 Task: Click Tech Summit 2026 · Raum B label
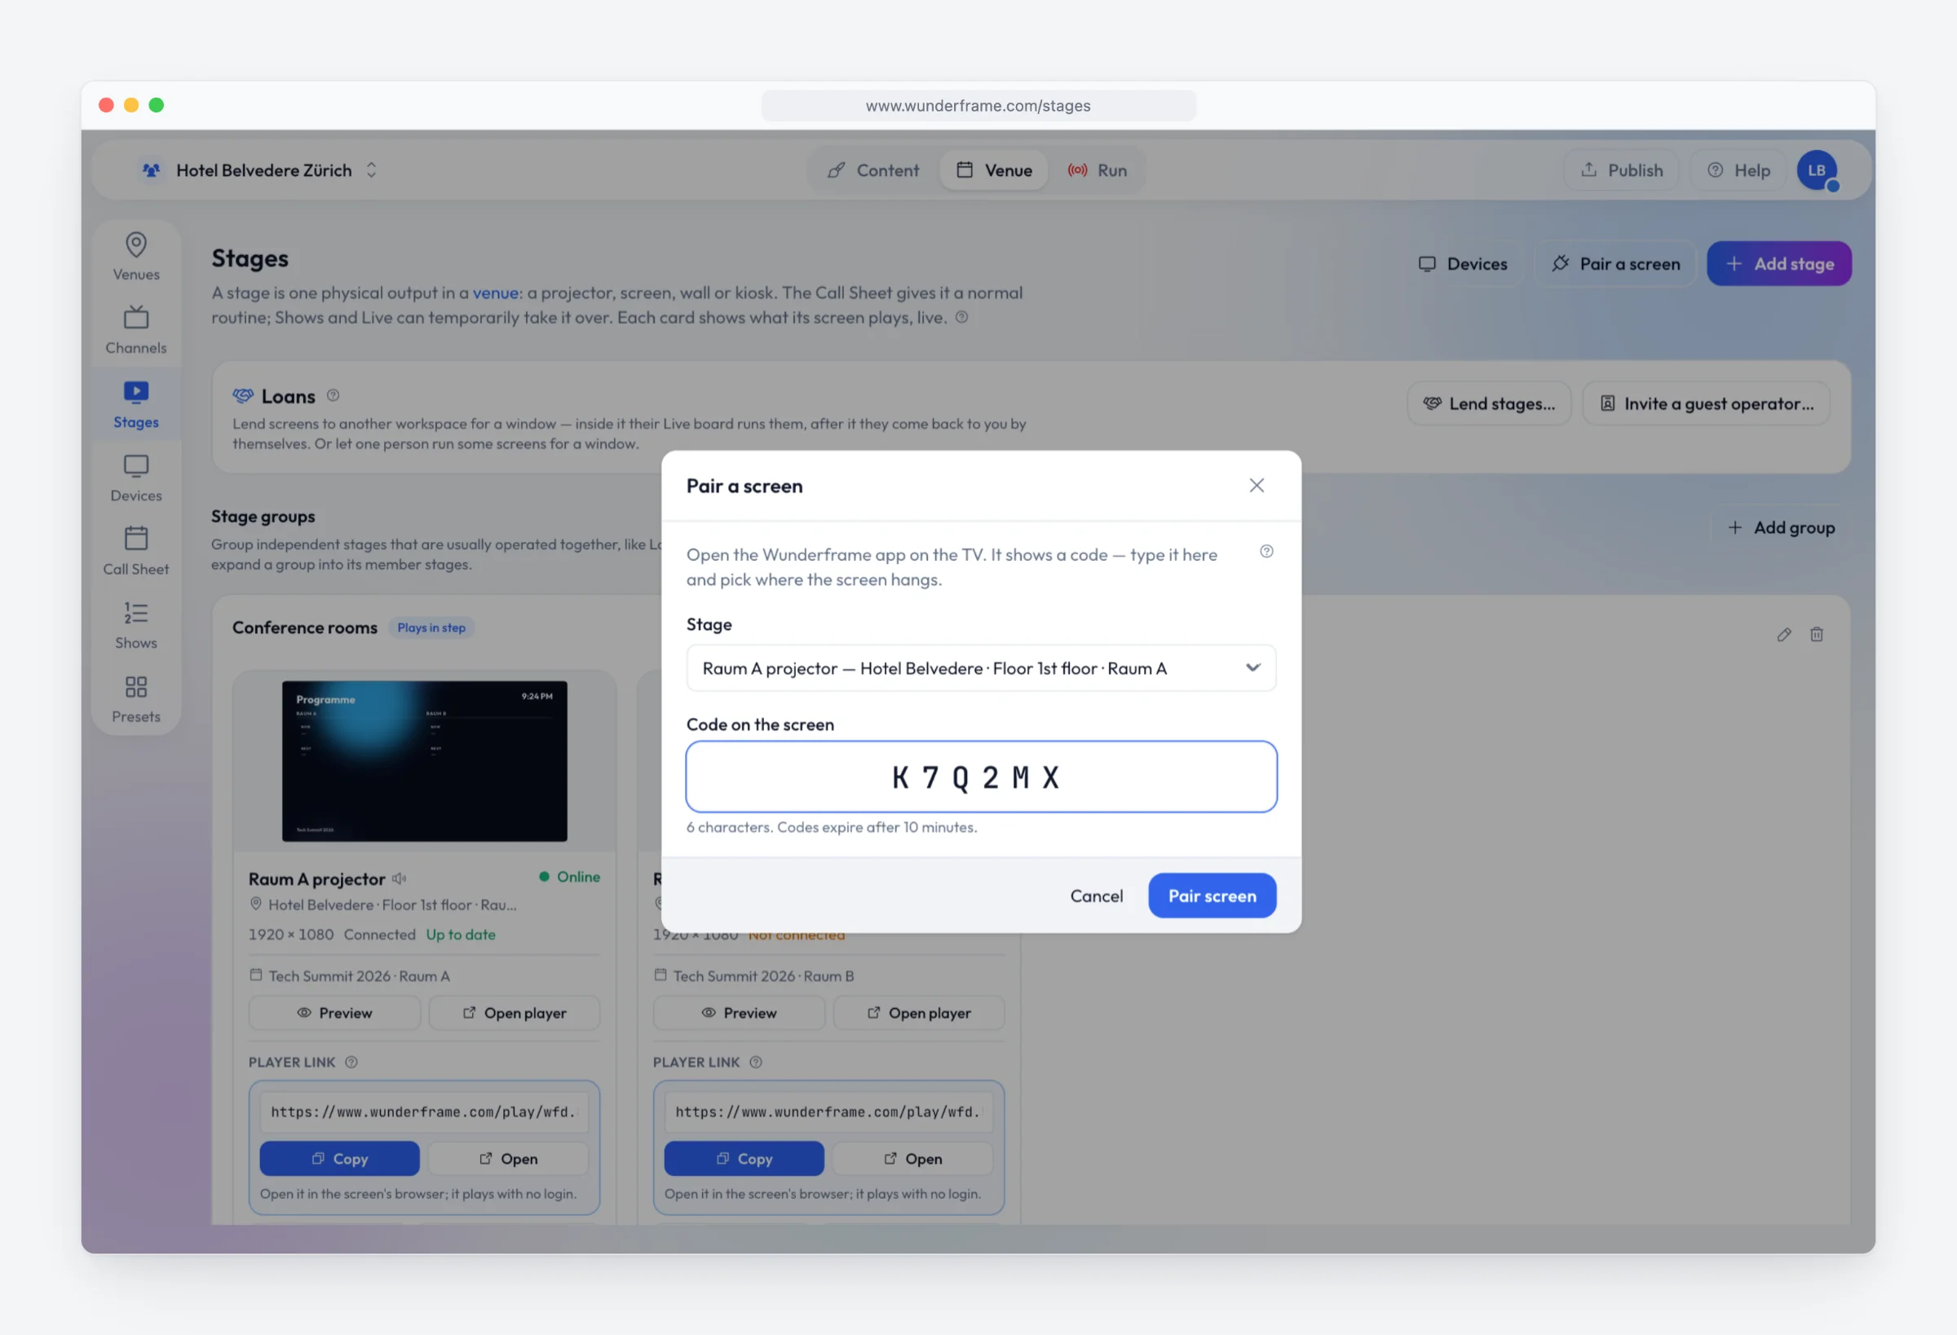pos(764,976)
